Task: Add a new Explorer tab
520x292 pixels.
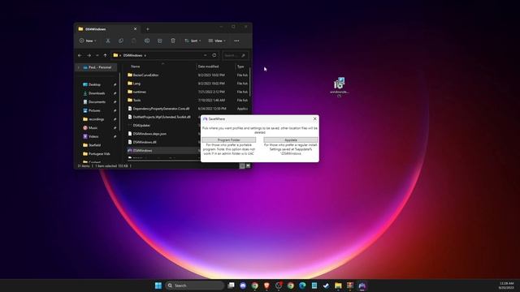Action: (148, 29)
